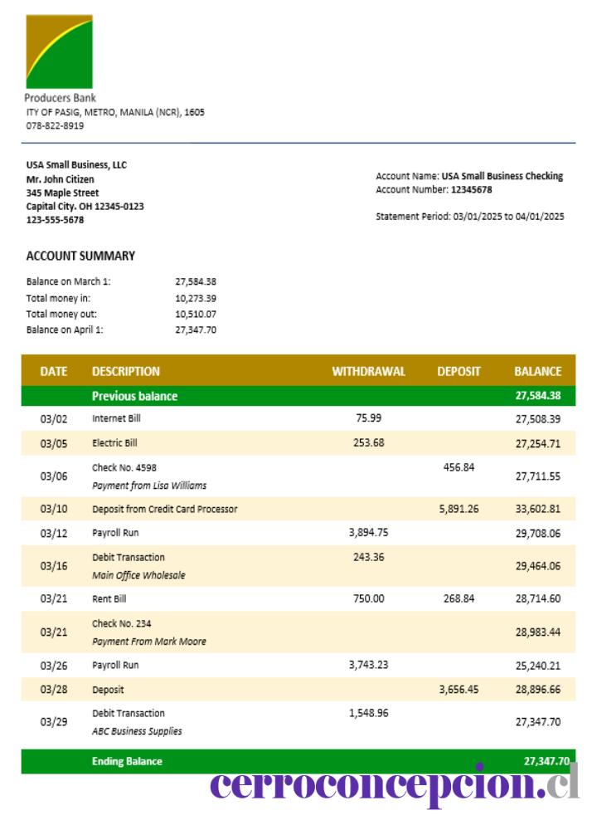
Task: Click the Internet Bill transaction description
Action: 116,418
